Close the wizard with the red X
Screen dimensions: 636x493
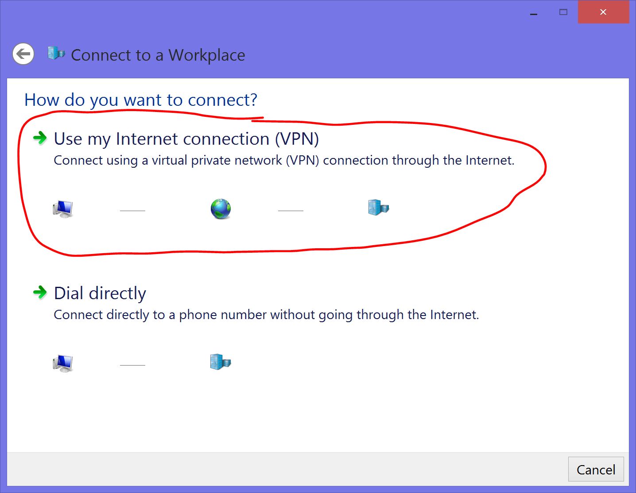(603, 12)
